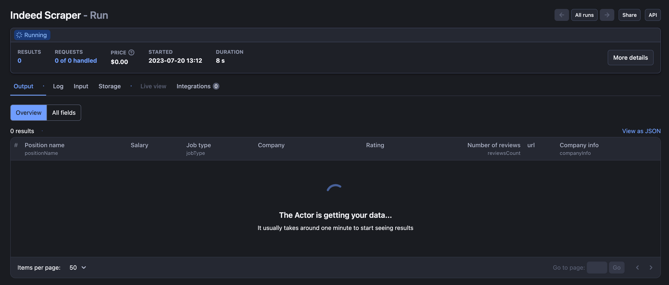Click the # column header
The height and width of the screenshot is (285, 669).
16,145
